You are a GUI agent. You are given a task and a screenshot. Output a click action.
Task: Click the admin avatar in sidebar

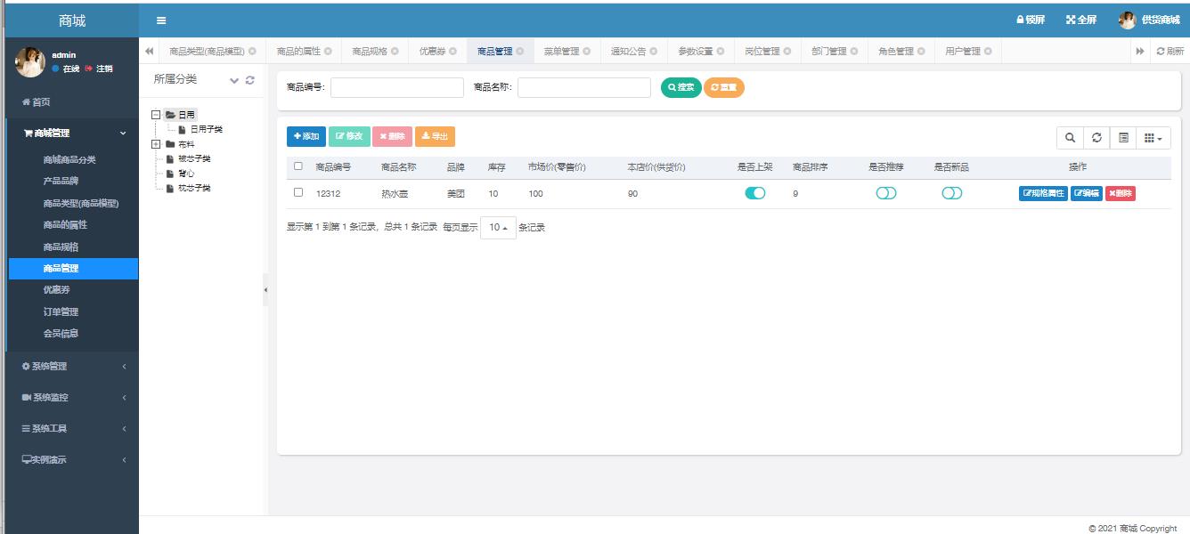pos(30,61)
